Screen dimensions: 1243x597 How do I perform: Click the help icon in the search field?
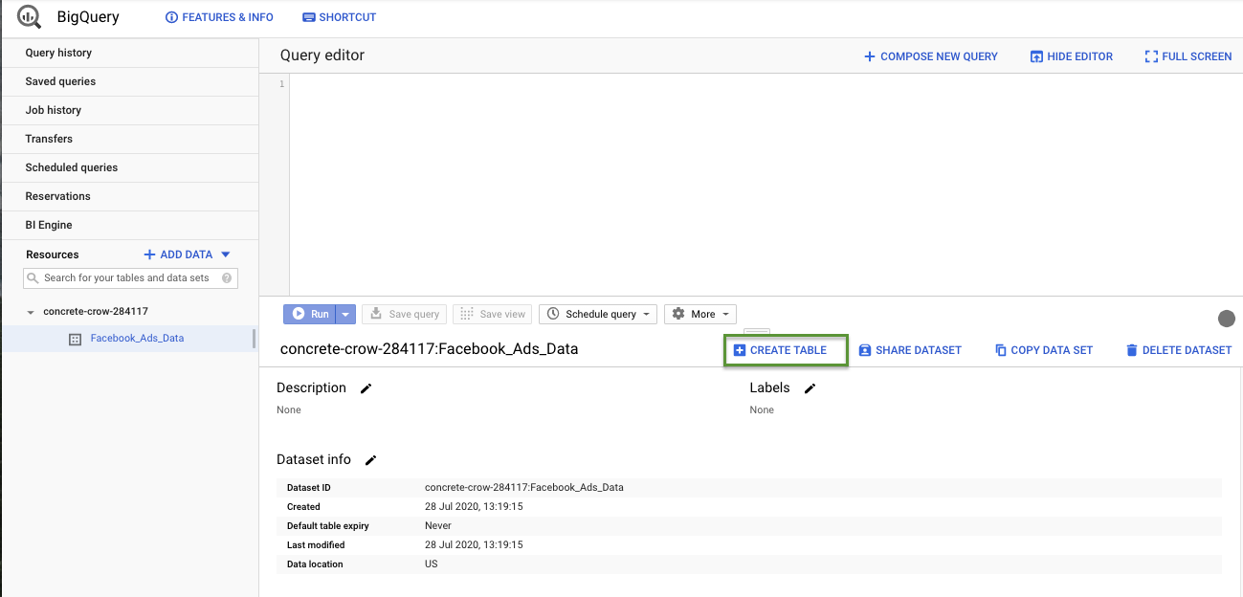point(227,278)
